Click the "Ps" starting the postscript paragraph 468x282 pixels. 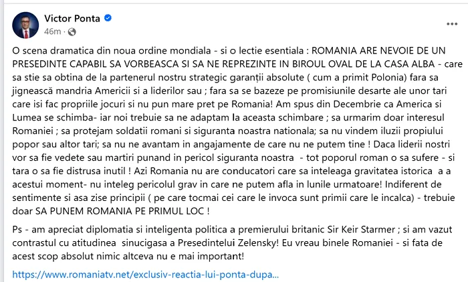(18, 228)
